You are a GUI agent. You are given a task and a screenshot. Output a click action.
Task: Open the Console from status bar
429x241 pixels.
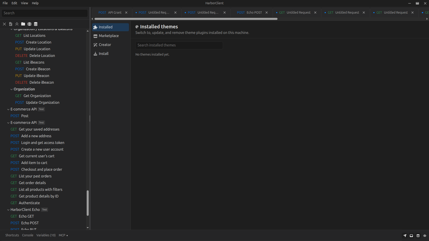point(27,235)
